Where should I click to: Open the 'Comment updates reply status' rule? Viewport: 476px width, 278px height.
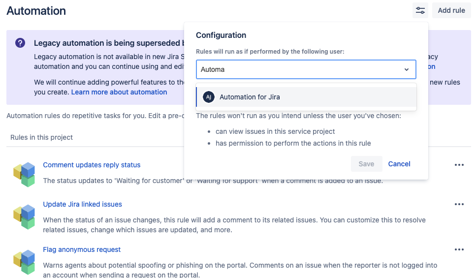(x=92, y=165)
